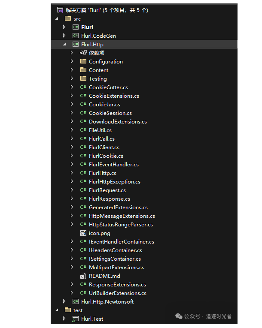This screenshot has width=262, height=328.
Task: Click the Testing folder icon
Action: click(83, 78)
